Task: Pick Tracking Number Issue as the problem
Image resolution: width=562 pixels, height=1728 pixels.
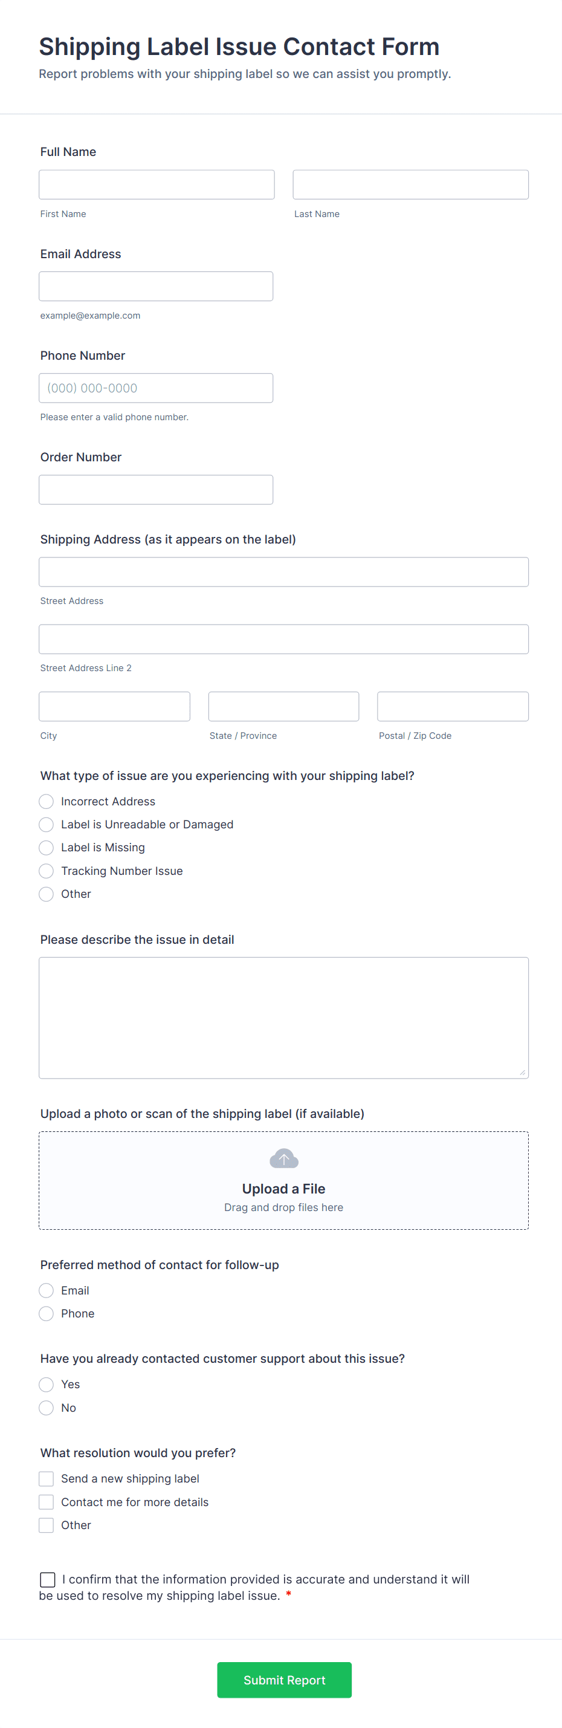Action: [45, 871]
